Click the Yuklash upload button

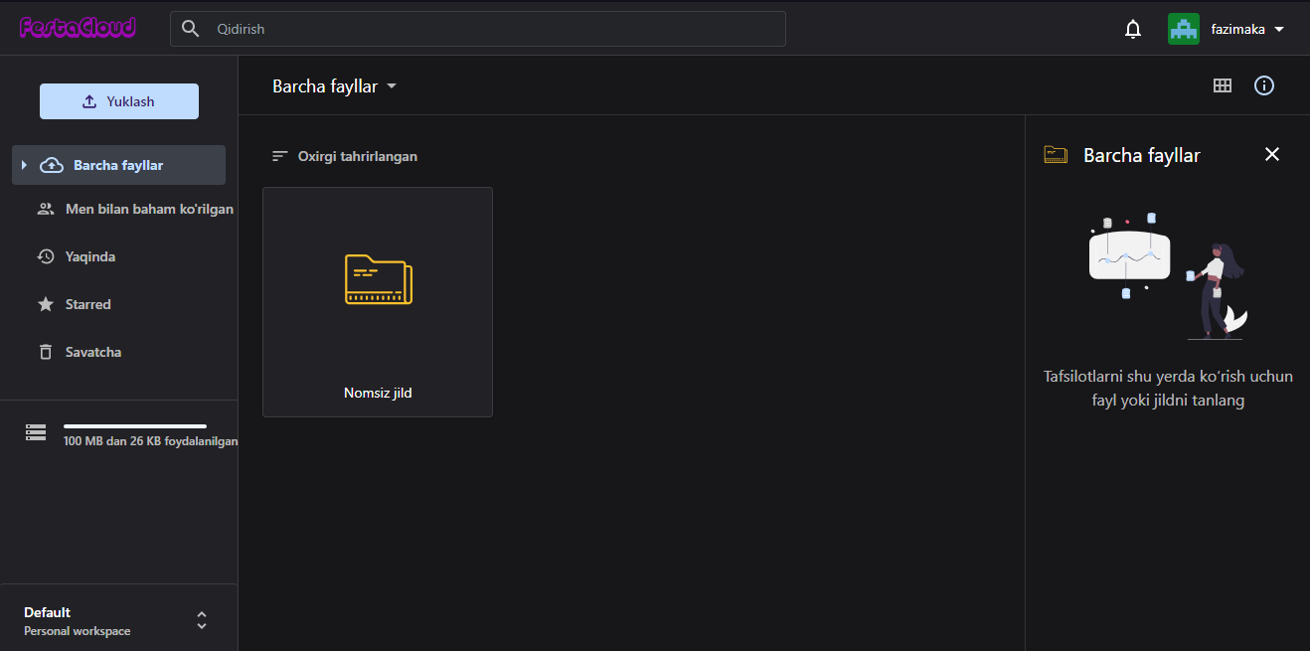tap(119, 101)
